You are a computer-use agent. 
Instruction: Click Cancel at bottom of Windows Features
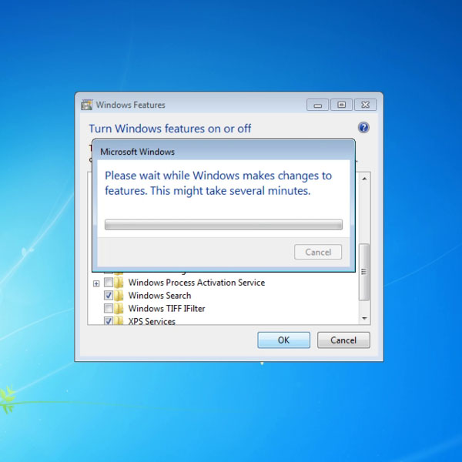pos(343,340)
